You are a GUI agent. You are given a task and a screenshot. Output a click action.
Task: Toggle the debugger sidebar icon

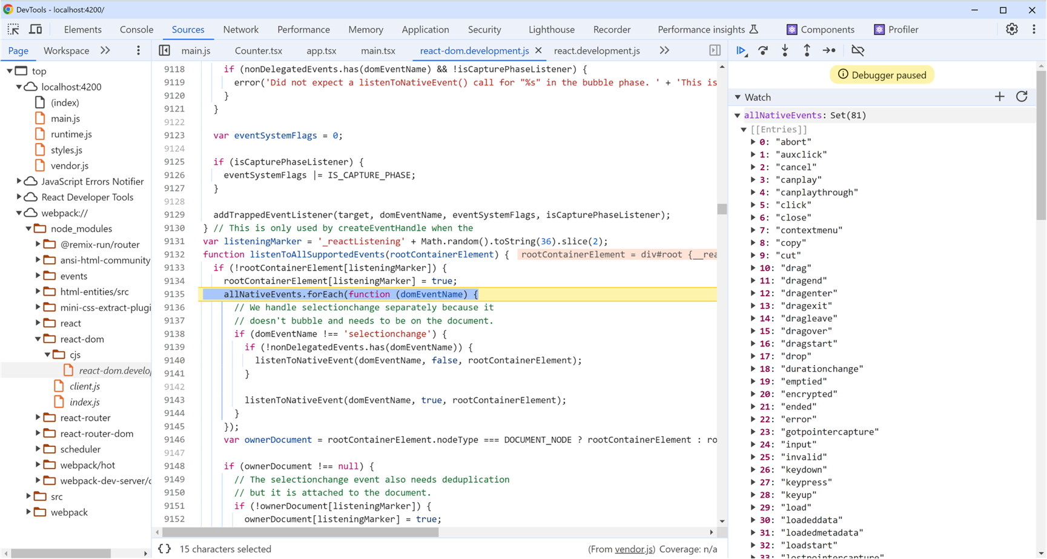point(715,50)
